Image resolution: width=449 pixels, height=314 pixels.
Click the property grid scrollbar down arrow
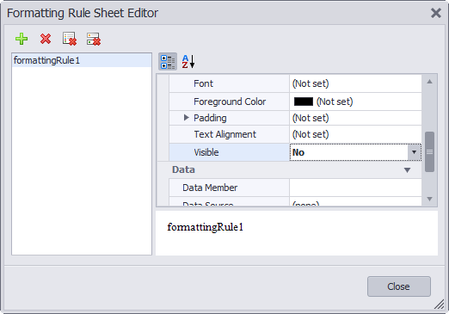coord(429,199)
